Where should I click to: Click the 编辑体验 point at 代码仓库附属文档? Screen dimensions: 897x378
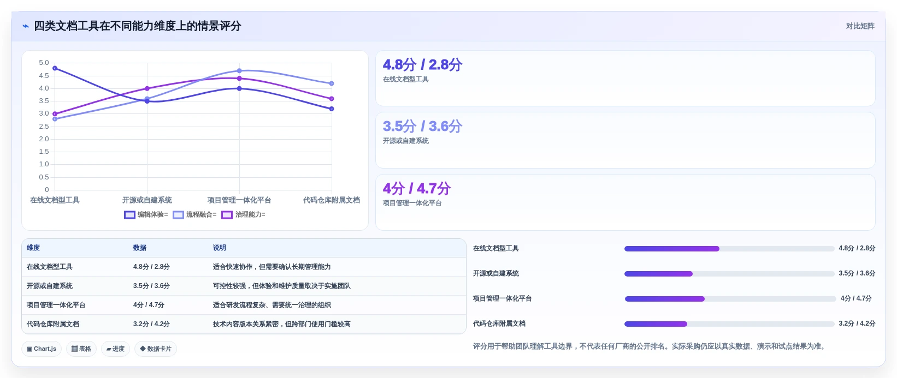[332, 109]
